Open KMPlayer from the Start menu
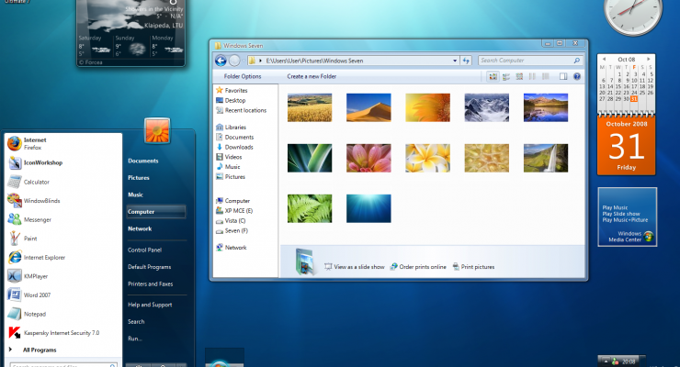680x367 pixels. (x=36, y=275)
